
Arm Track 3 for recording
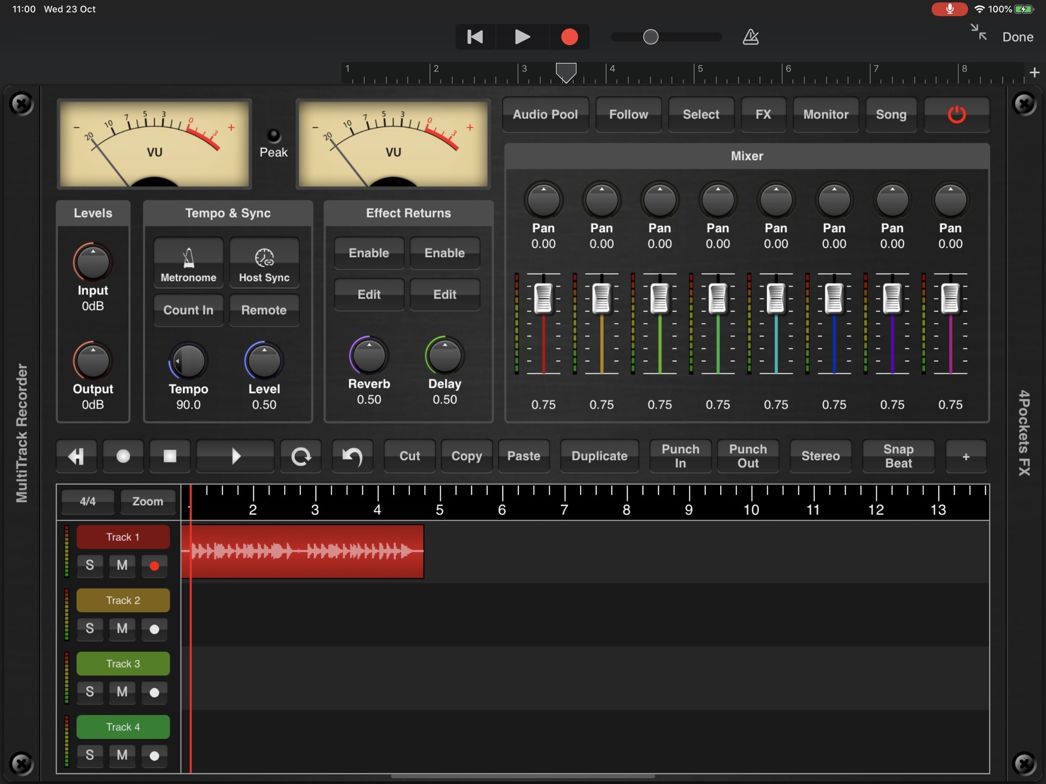coord(154,692)
